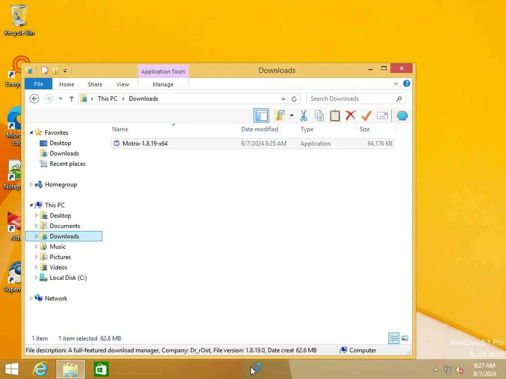Switch to the Home ribbon tab

click(67, 84)
